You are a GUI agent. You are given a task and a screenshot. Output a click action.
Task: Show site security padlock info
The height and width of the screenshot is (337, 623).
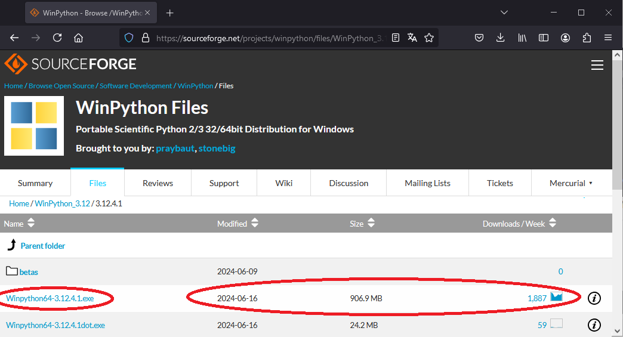tap(146, 38)
